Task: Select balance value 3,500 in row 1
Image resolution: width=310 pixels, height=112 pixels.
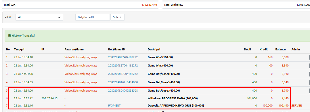Action: (285, 57)
